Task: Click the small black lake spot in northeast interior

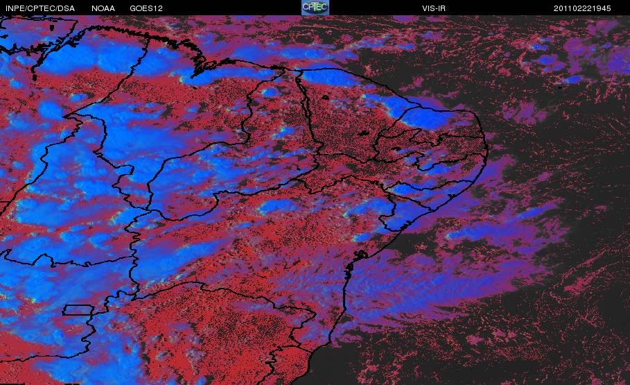Action: click(x=365, y=132)
